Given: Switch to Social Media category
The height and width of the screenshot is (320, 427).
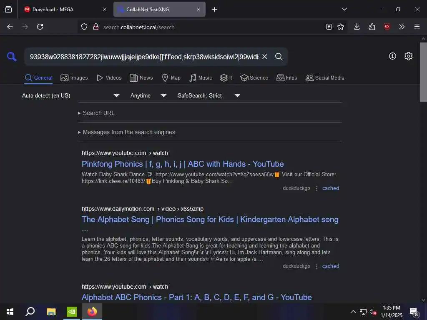Looking at the screenshot, I should 325,78.
